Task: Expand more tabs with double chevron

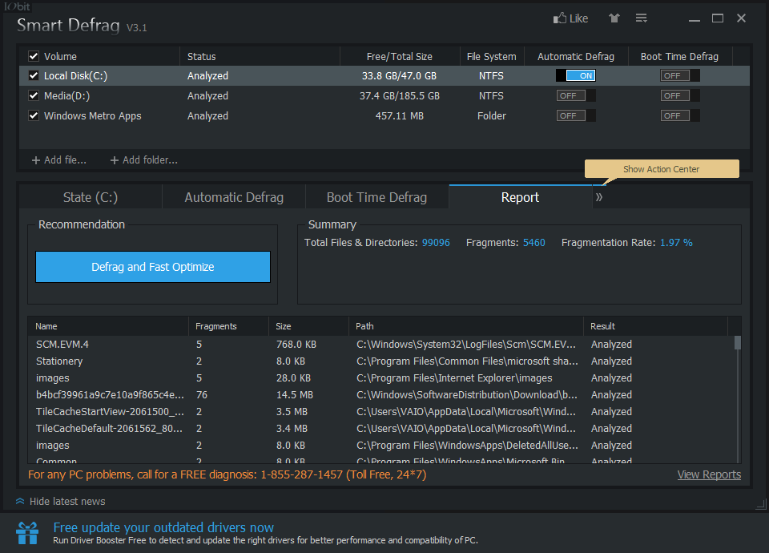Action: tap(599, 197)
